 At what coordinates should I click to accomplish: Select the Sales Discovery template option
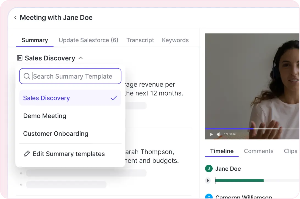coord(70,98)
